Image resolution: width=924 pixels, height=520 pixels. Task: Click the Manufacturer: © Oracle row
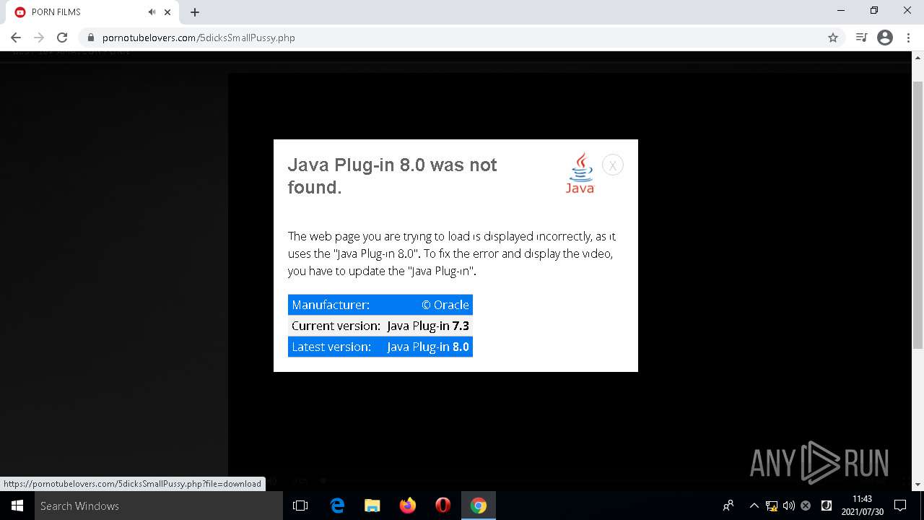[380, 305]
